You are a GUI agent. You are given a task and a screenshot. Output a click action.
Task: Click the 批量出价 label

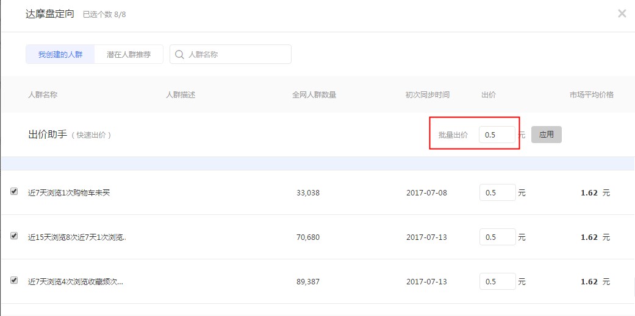[453, 135]
